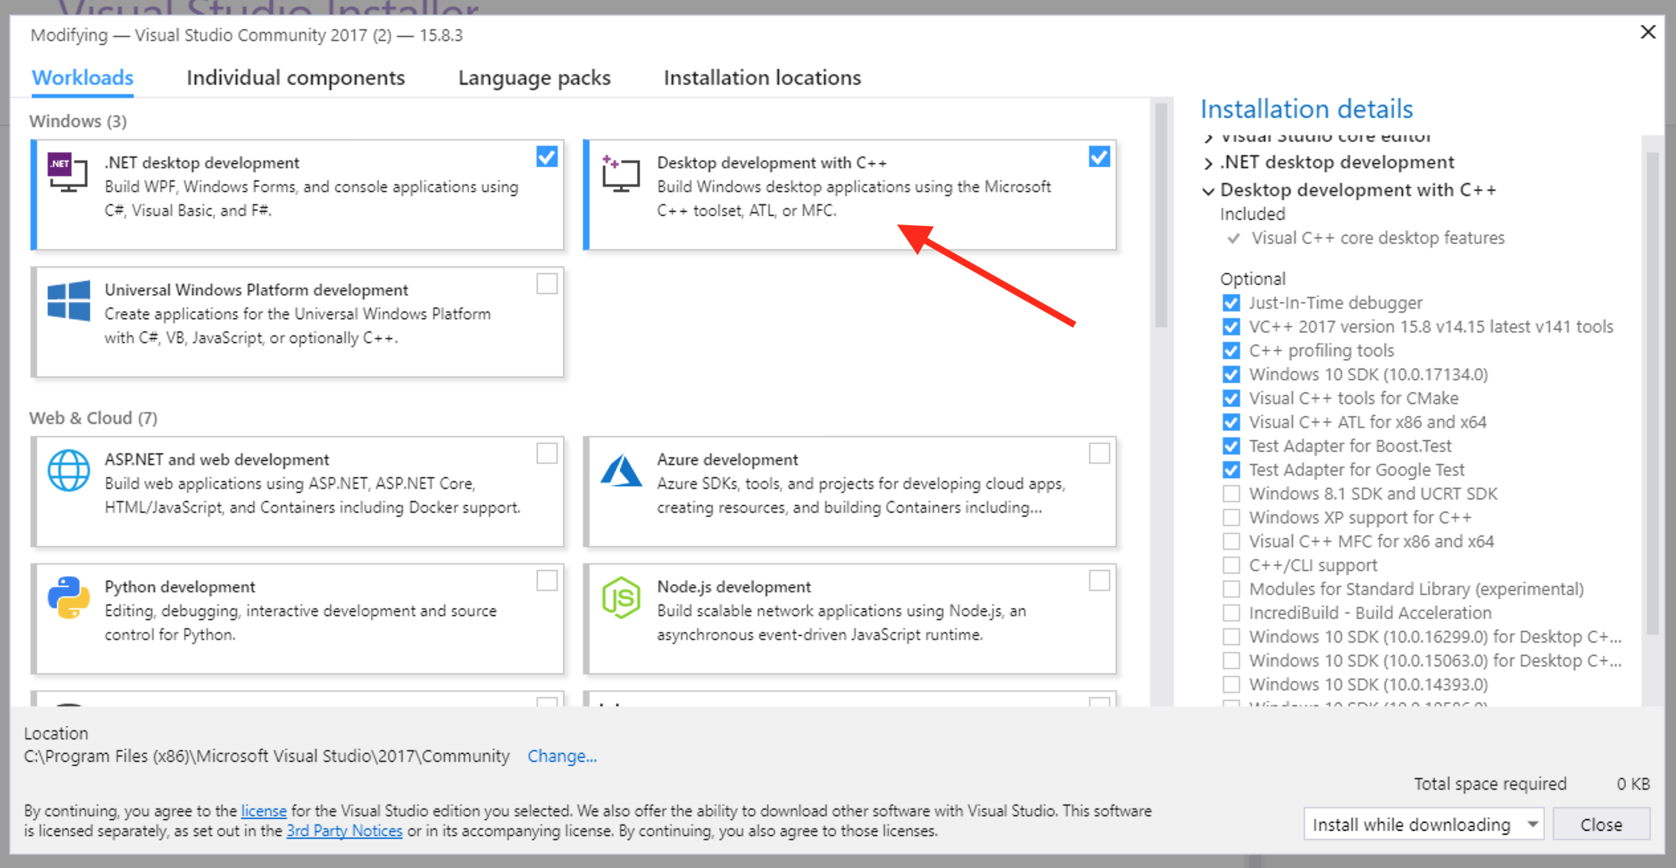Viewport: 1676px width, 868px height.
Task: Uncheck Windows 10 SDK (10.0.17134.0)
Action: click(x=1231, y=374)
